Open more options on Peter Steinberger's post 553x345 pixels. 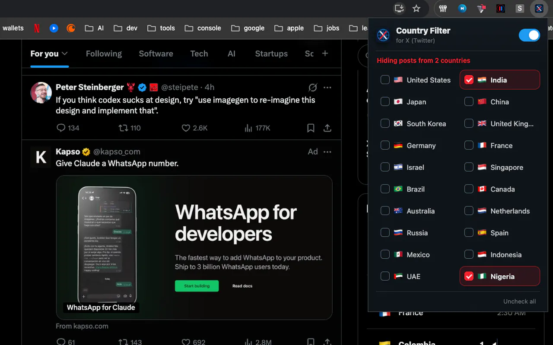(327, 88)
